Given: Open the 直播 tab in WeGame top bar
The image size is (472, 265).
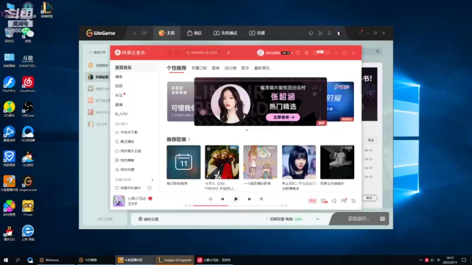Looking at the screenshot, I should 257,33.
